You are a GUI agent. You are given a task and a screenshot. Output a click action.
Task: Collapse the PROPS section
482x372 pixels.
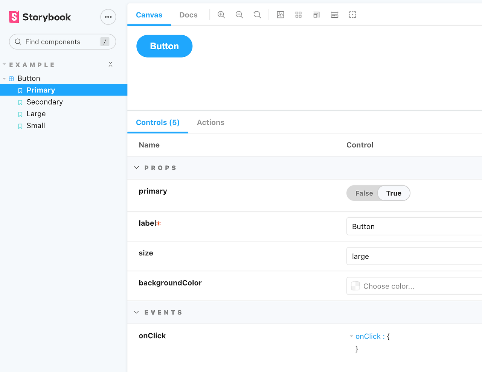[136, 167]
